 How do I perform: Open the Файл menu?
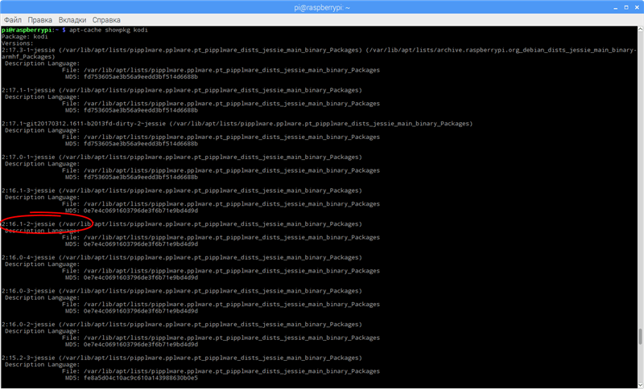[13, 18]
